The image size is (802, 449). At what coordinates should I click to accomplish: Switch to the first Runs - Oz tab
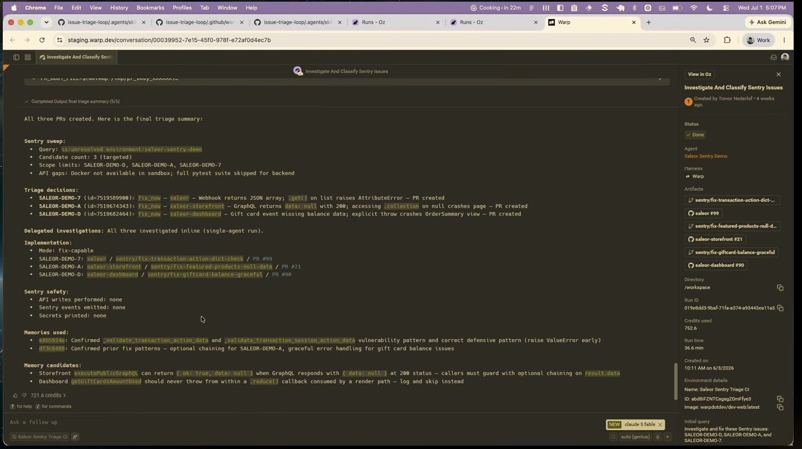coord(395,22)
